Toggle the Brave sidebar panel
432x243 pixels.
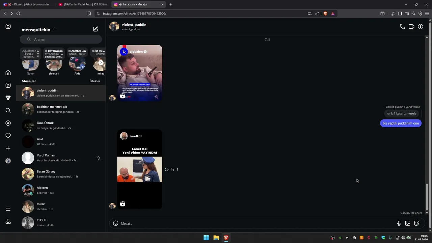coord(400,13)
